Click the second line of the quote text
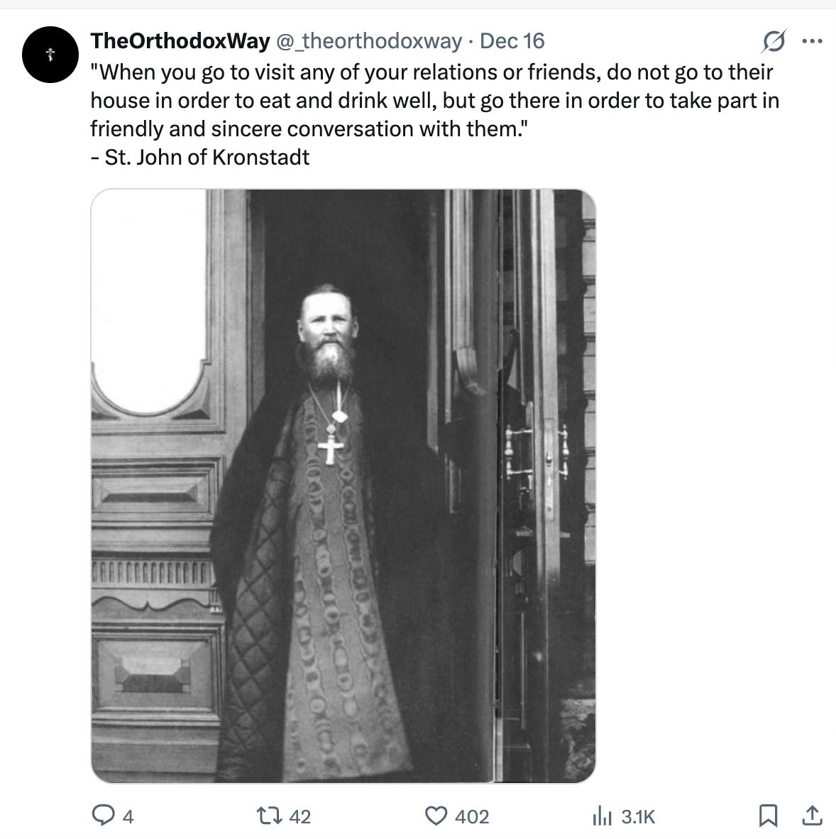The image size is (836, 839). click(x=434, y=101)
